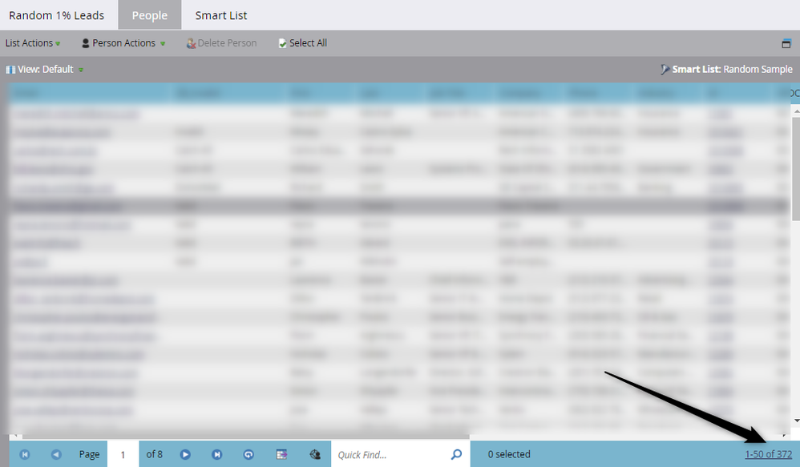Click the export list icon in footer
800x467 pixels.
point(281,454)
